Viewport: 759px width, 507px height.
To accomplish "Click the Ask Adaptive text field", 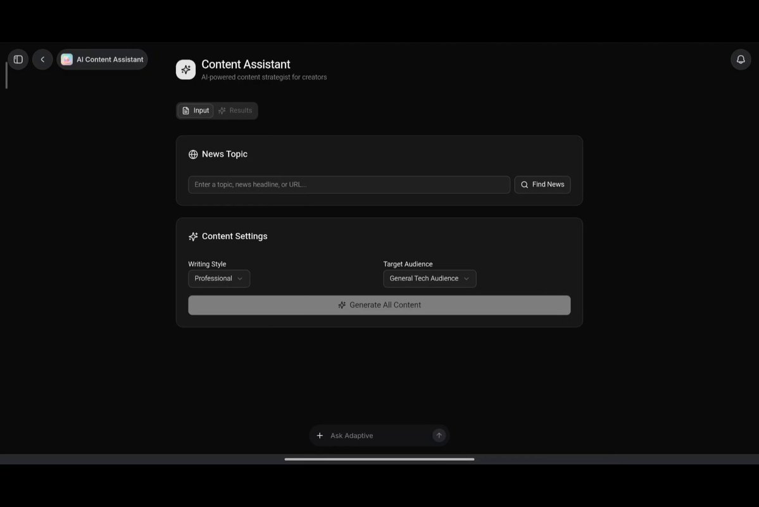I will [x=377, y=436].
